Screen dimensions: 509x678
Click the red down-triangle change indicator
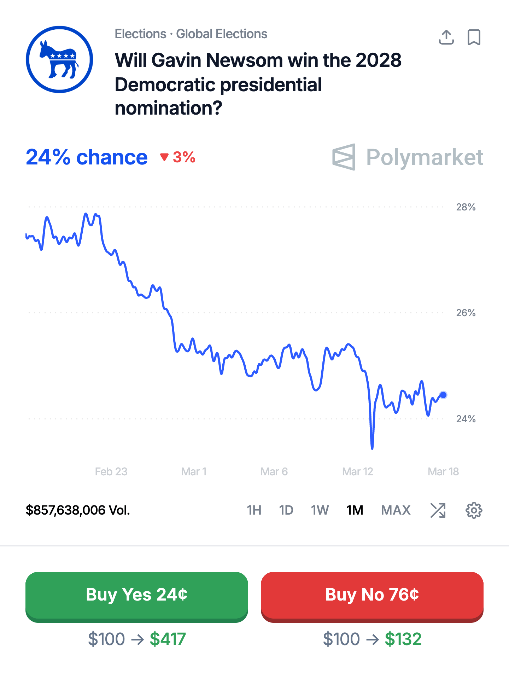[x=164, y=157]
